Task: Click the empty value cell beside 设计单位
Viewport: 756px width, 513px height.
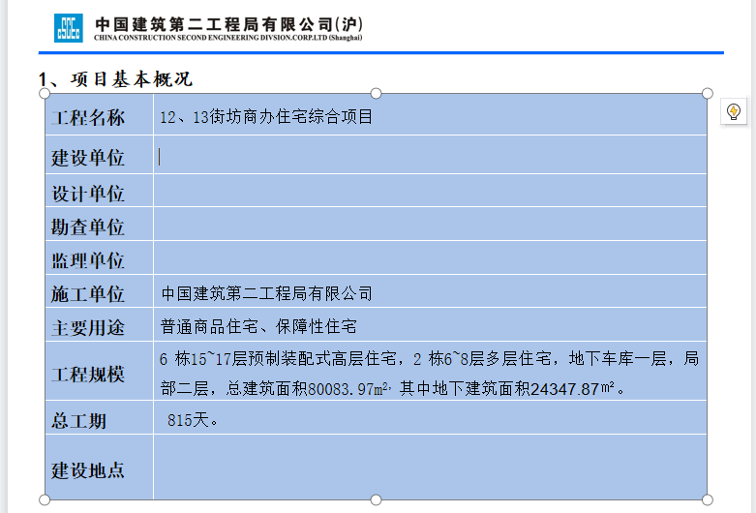Action: pyautogui.click(x=430, y=191)
